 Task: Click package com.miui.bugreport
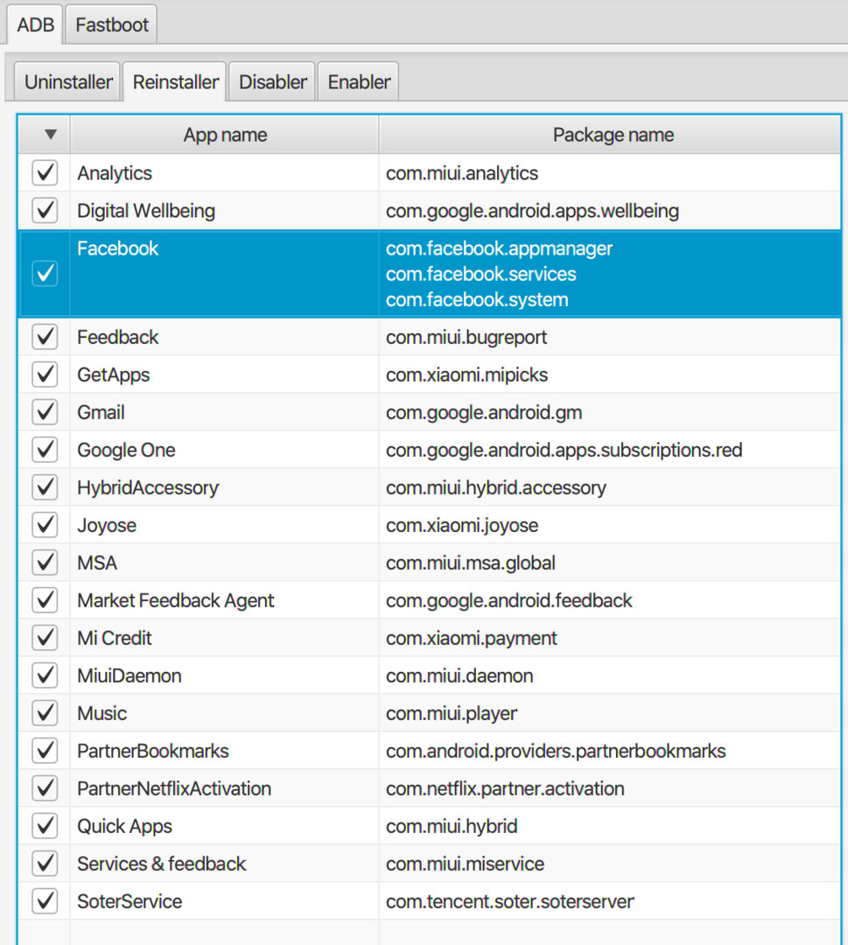[x=466, y=338]
